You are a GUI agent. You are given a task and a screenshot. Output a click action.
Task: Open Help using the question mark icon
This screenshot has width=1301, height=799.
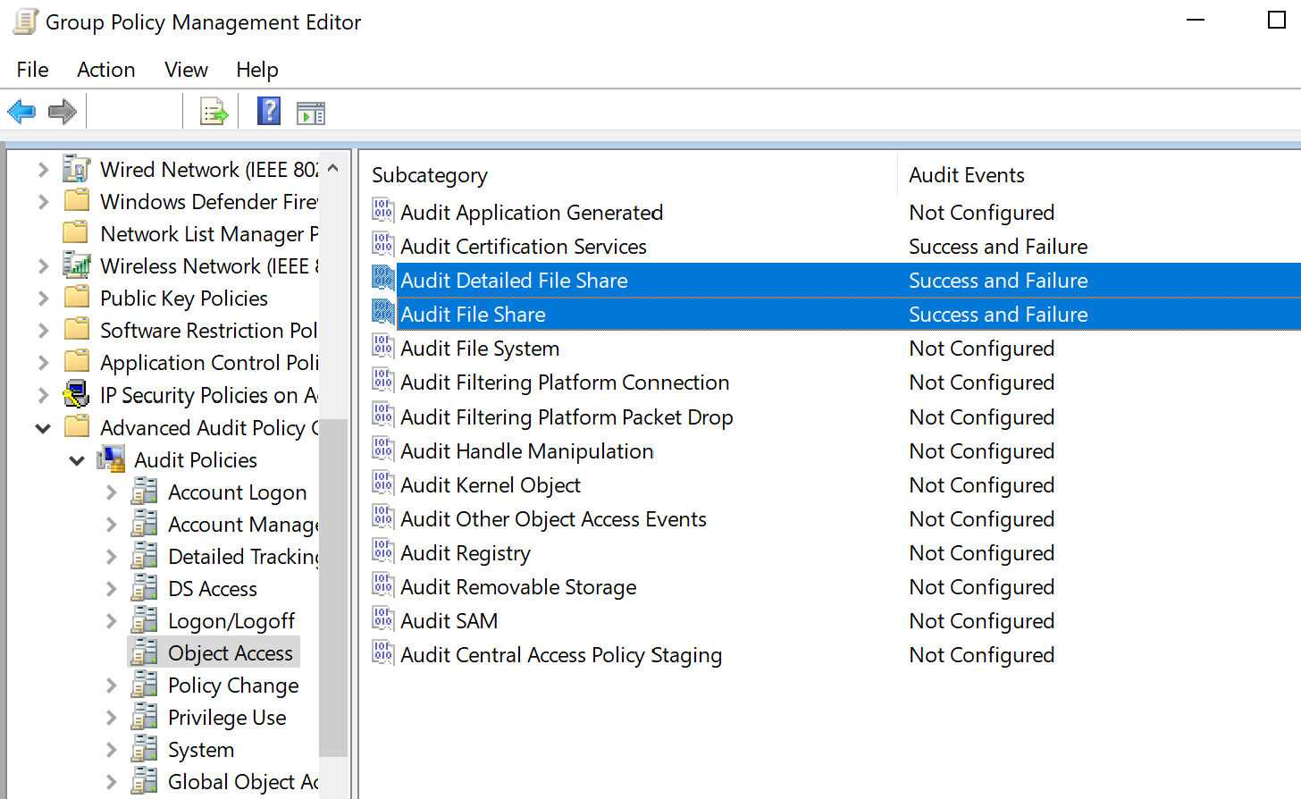(268, 110)
